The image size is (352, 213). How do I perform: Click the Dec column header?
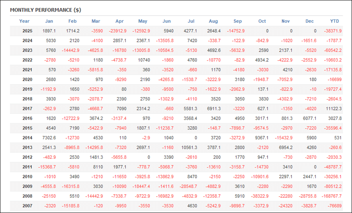coord(309,21)
